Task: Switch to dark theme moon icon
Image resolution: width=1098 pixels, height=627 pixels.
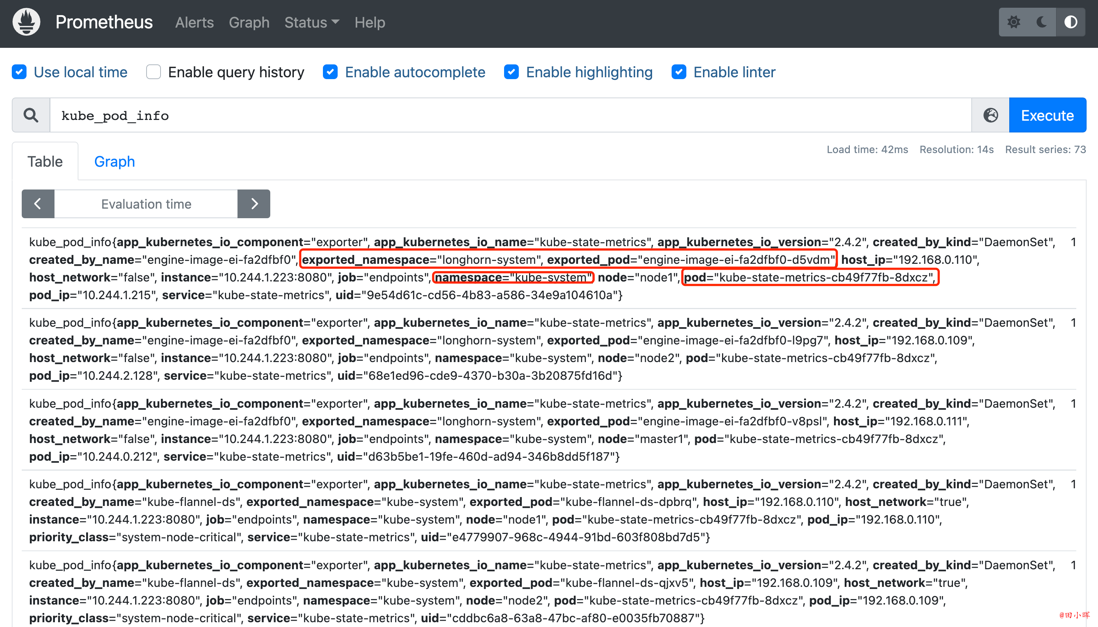Action: (x=1042, y=22)
